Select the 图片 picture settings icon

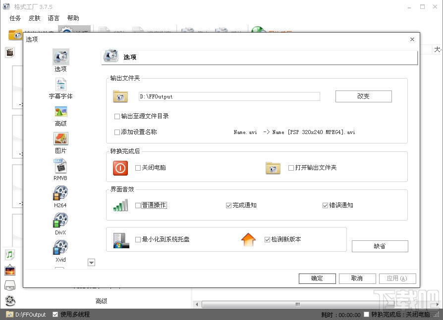click(60, 141)
